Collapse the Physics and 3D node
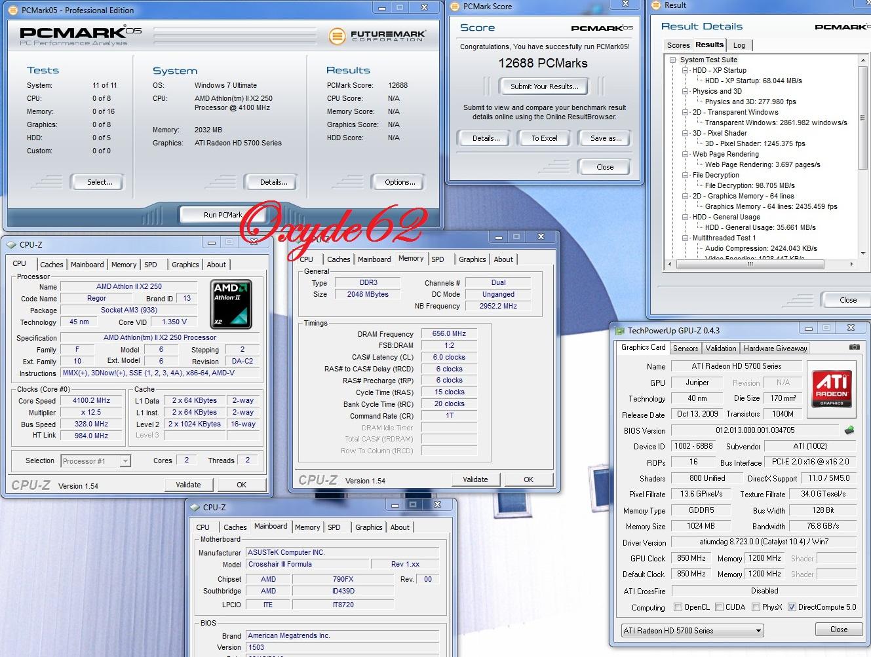The image size is (871, 657). click(x=686, y=91)
